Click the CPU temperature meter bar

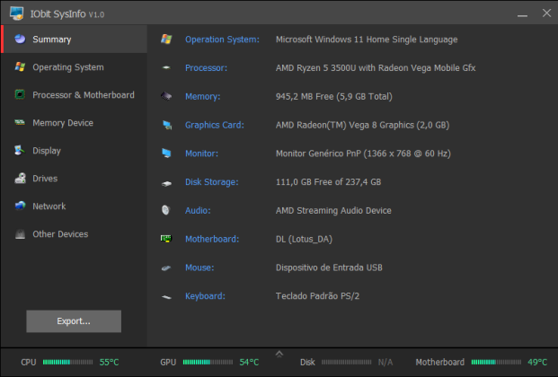(x=67, y=362)
